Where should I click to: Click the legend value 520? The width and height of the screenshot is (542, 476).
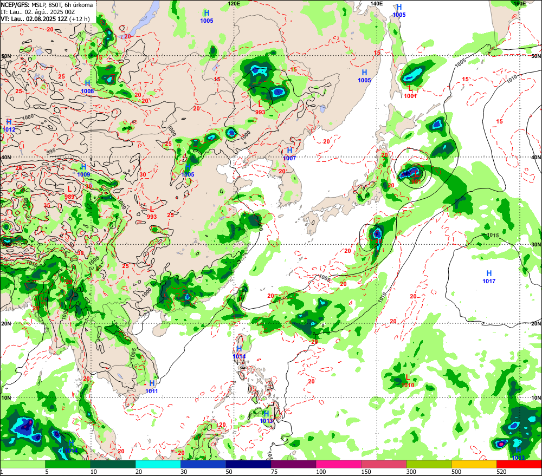501,472
